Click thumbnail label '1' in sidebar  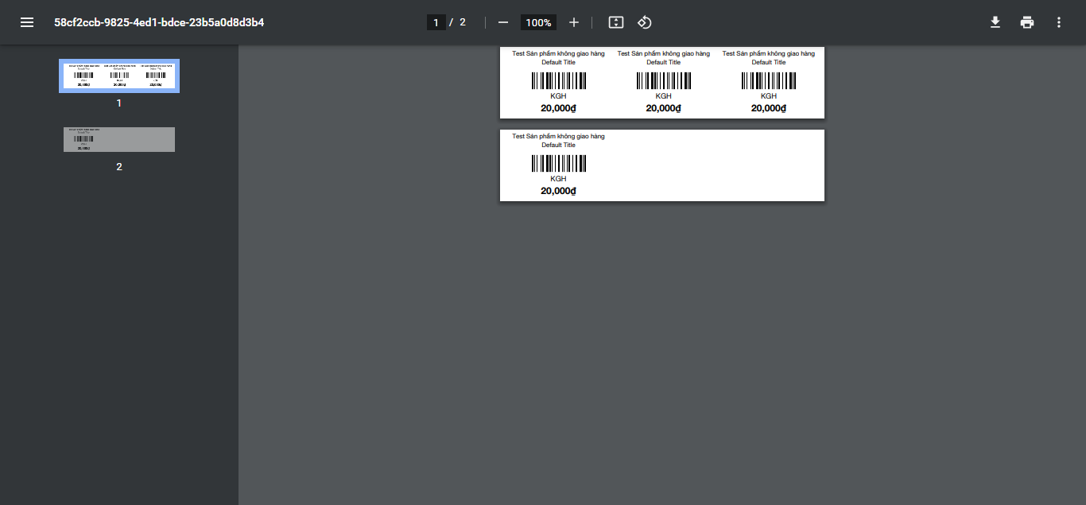tap(119, 103)
